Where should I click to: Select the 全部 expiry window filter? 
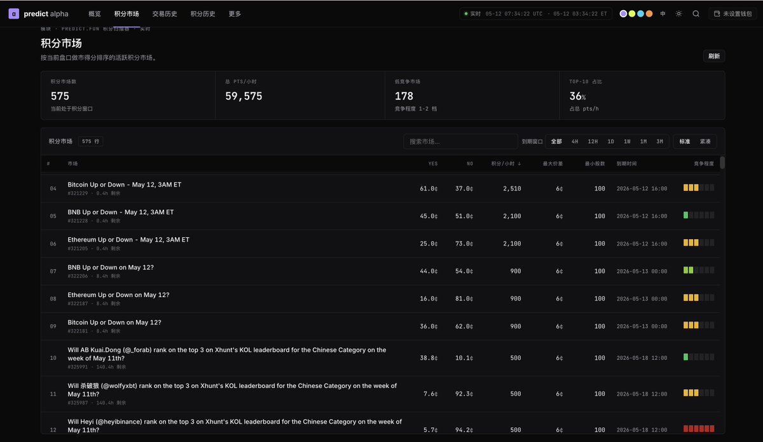pyautogui.click(x=556, y=141)
